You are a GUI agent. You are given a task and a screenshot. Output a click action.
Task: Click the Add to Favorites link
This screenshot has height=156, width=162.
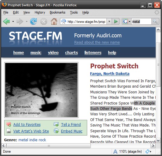click(x=27, y=124)
